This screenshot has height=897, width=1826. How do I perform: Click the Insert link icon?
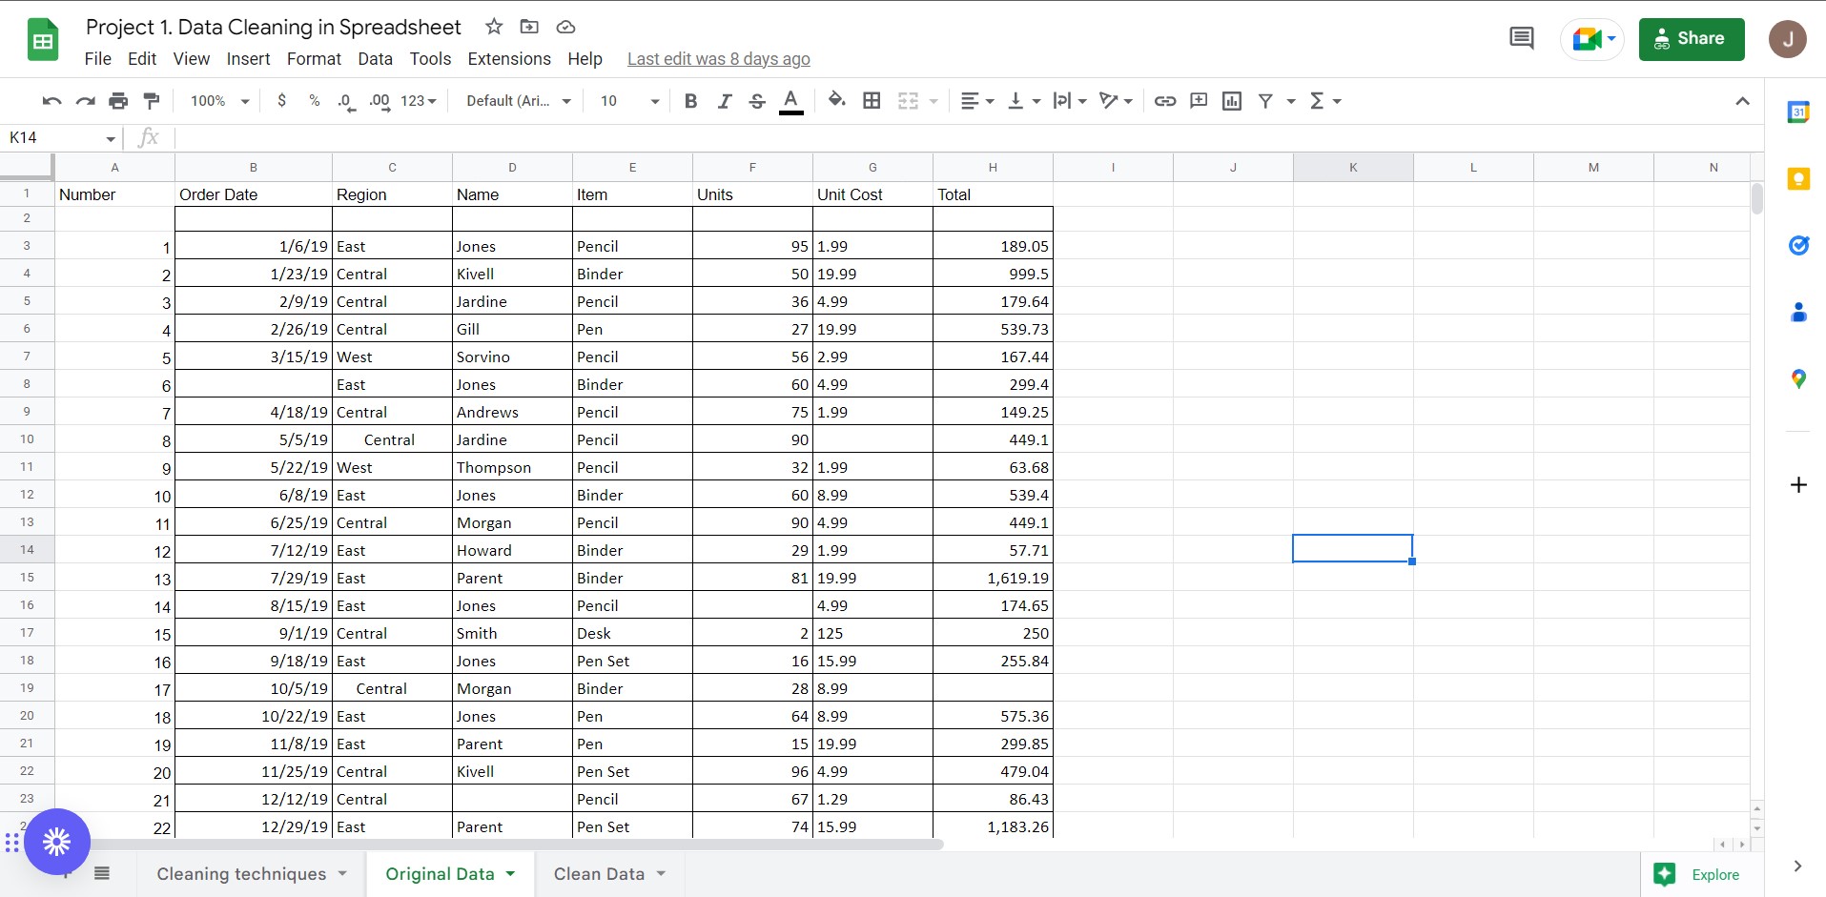1165,101
